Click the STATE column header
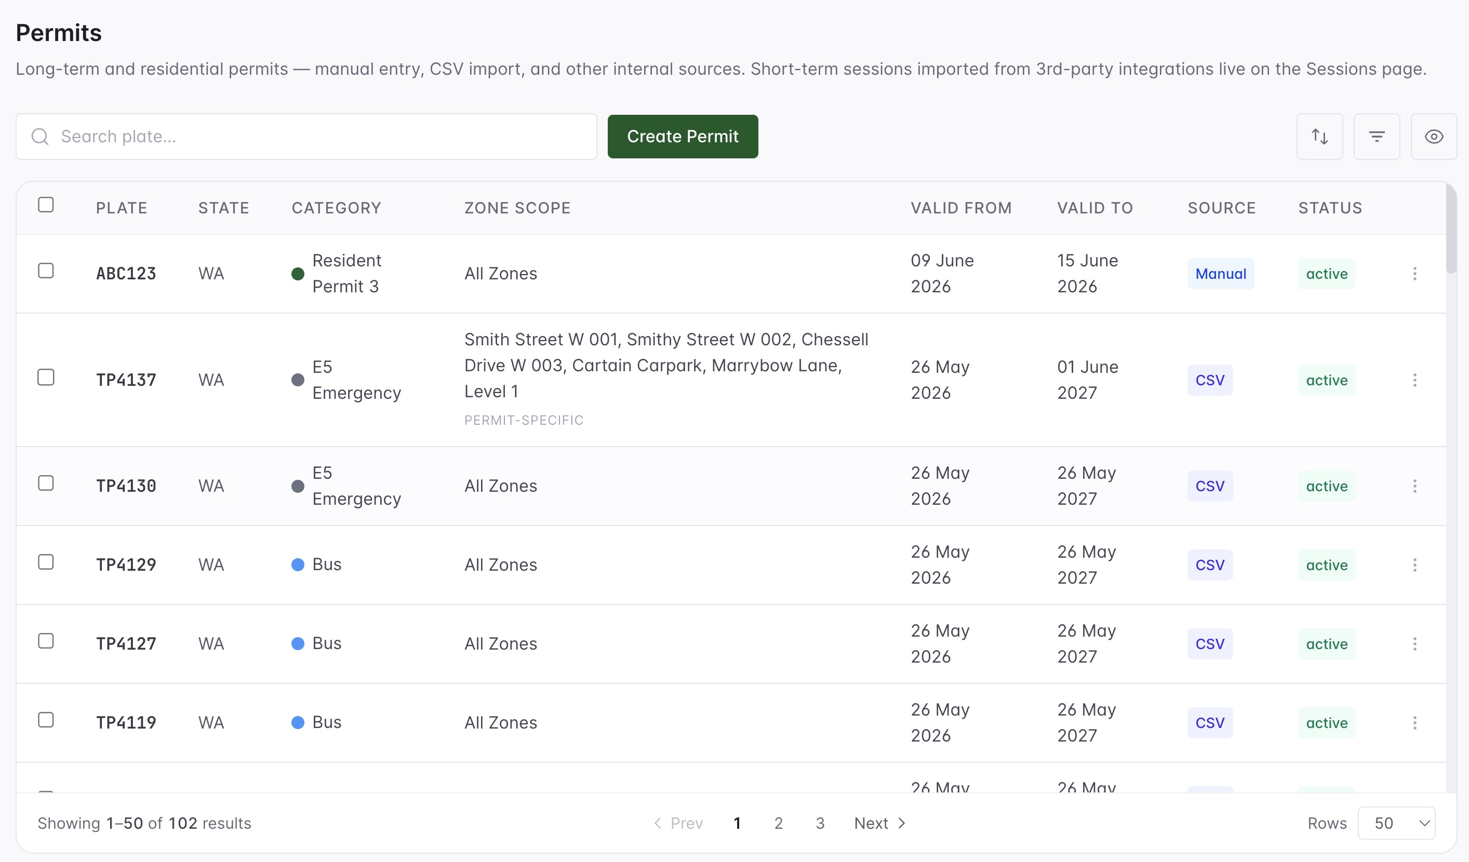This screenshot has width=1469, height=862. [x=224, y=208]
